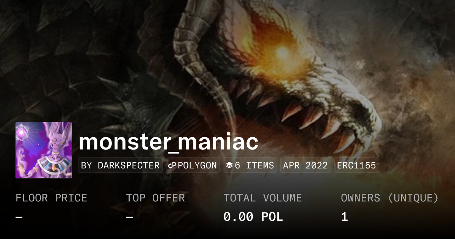Click the dash value under FLOOR PRICE
Screen dimensions: 455x239
pyautogui.click(x=19, y=217)
